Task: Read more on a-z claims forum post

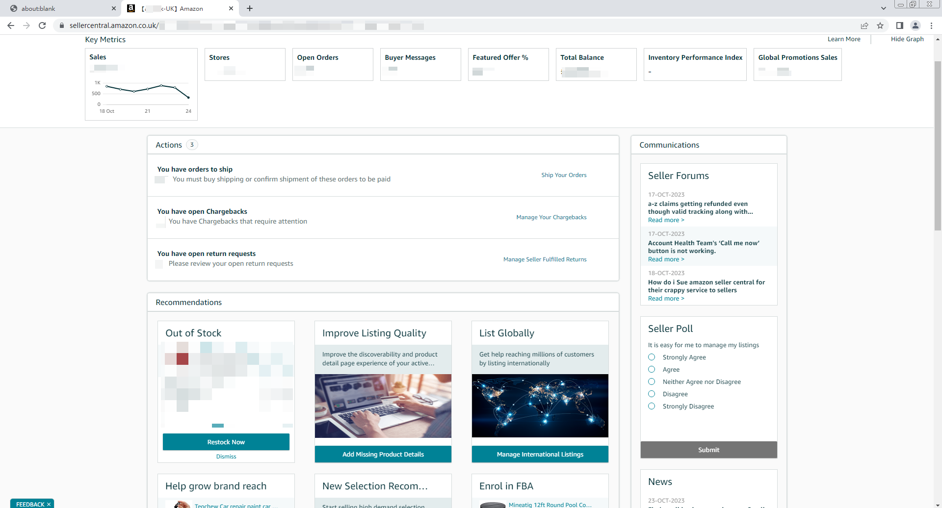Action: [666, 220]
